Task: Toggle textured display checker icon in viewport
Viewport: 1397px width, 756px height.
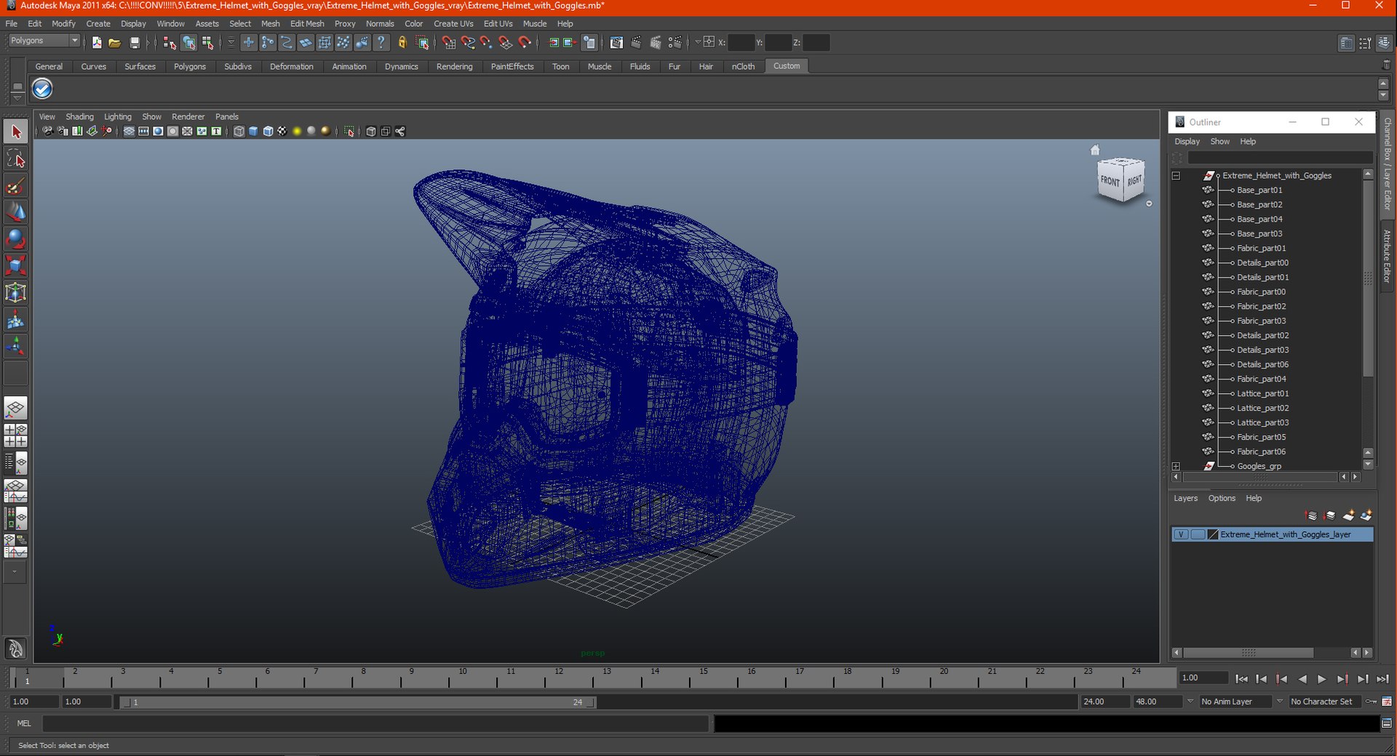Action: tap(282, 132)
